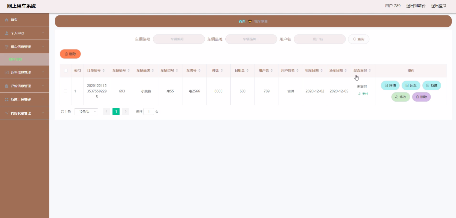Screen dimensions: 456x218
Task: Sort by 日租金 using its sort arrows
Action: [x=248, y=71]
